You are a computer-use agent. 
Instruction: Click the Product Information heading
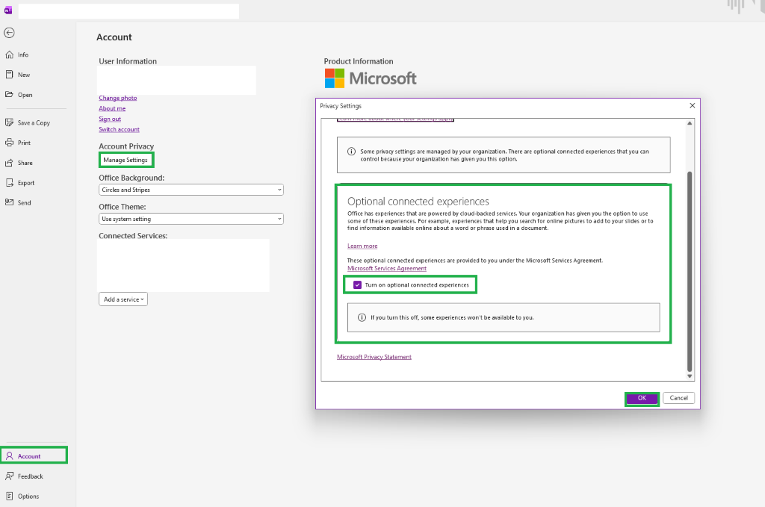(x=359, y=61)
